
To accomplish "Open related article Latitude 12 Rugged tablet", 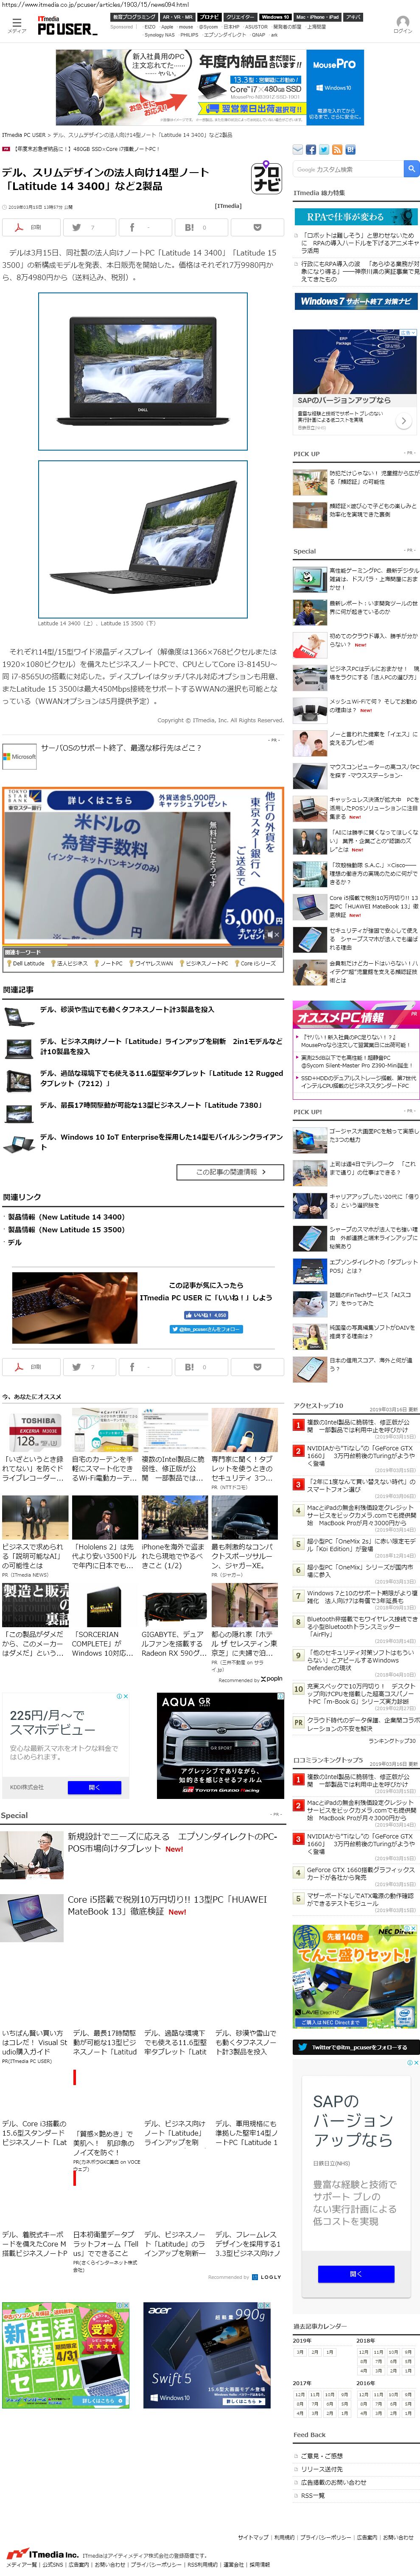I will click(x=161, y=1078).
